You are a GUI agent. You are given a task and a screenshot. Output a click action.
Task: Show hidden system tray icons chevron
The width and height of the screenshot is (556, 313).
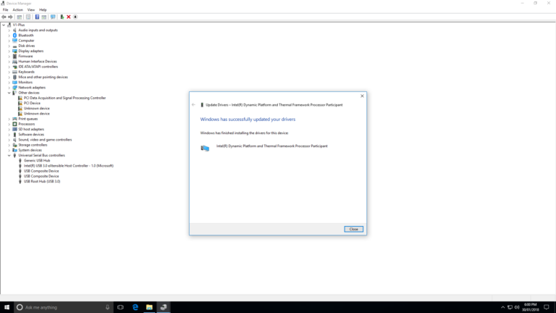tap(503, 307)
